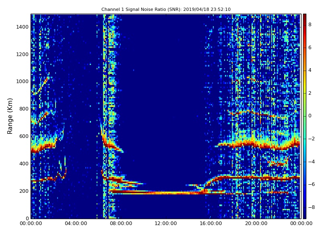
Task: Click the 600 y-axis tick label
Action: tap(24, 136)
